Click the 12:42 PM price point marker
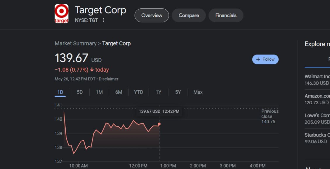This screenshot has width=330, height=169. pos(159,124)
